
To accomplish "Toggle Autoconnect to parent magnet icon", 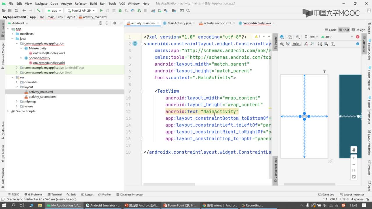I will coord(288,44).
